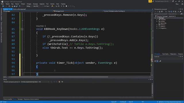Click Refresh icon in Solution Explorer toolbar
Viewport: 184px width, 103px height.
[171, 11]
